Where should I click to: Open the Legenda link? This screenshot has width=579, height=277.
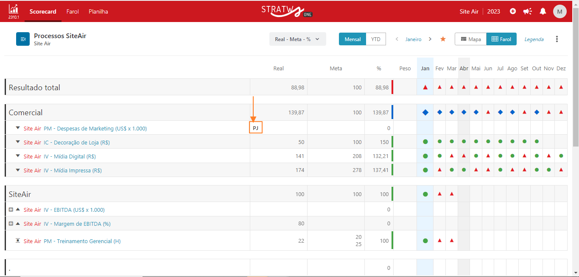coord(534,39)
